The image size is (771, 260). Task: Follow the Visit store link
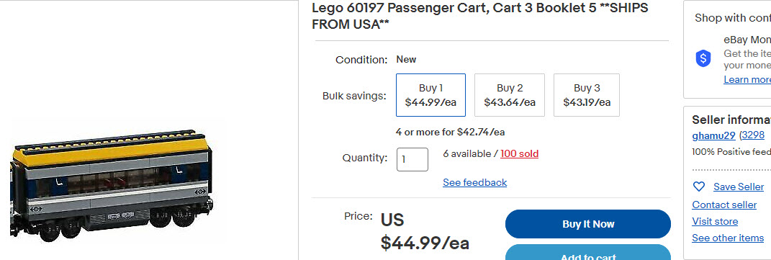click(x=715, y=221)
